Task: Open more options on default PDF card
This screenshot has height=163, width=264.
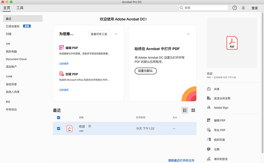Action: coord(188,34)
